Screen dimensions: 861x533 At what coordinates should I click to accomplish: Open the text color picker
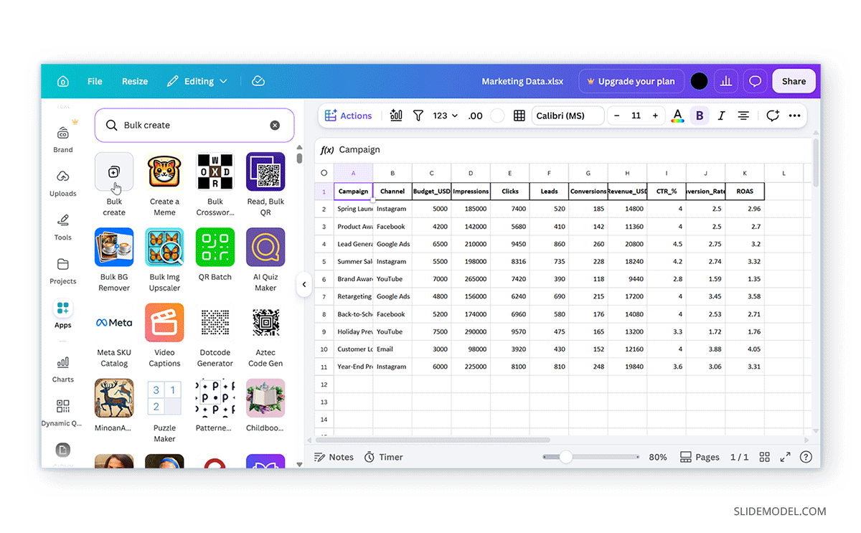pos(677,115)
